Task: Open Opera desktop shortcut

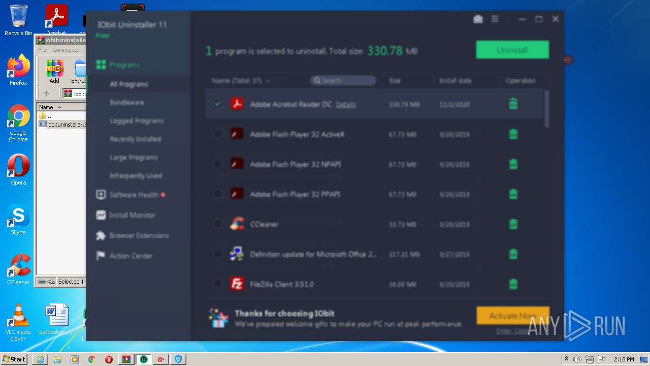Action: coord(18,170)
